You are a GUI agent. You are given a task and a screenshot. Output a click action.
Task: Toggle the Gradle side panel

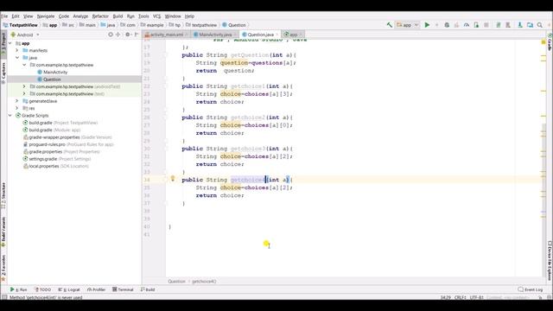pos(550,41)
